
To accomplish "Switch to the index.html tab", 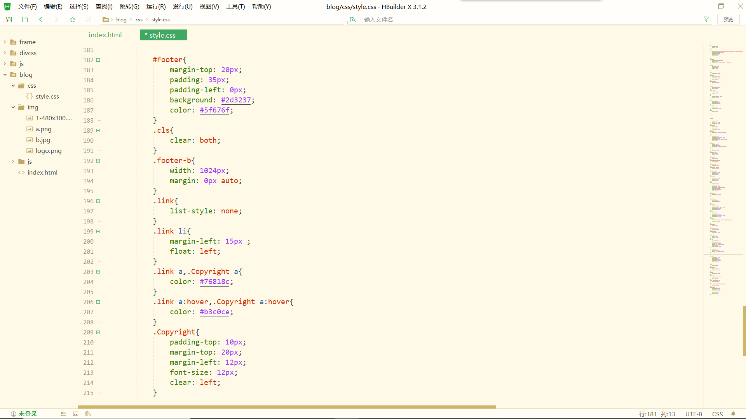I will (x=105, y=35).
